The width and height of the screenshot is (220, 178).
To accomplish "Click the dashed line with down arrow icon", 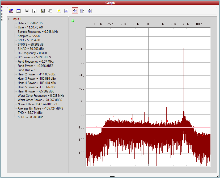I will tap(34, 11).
